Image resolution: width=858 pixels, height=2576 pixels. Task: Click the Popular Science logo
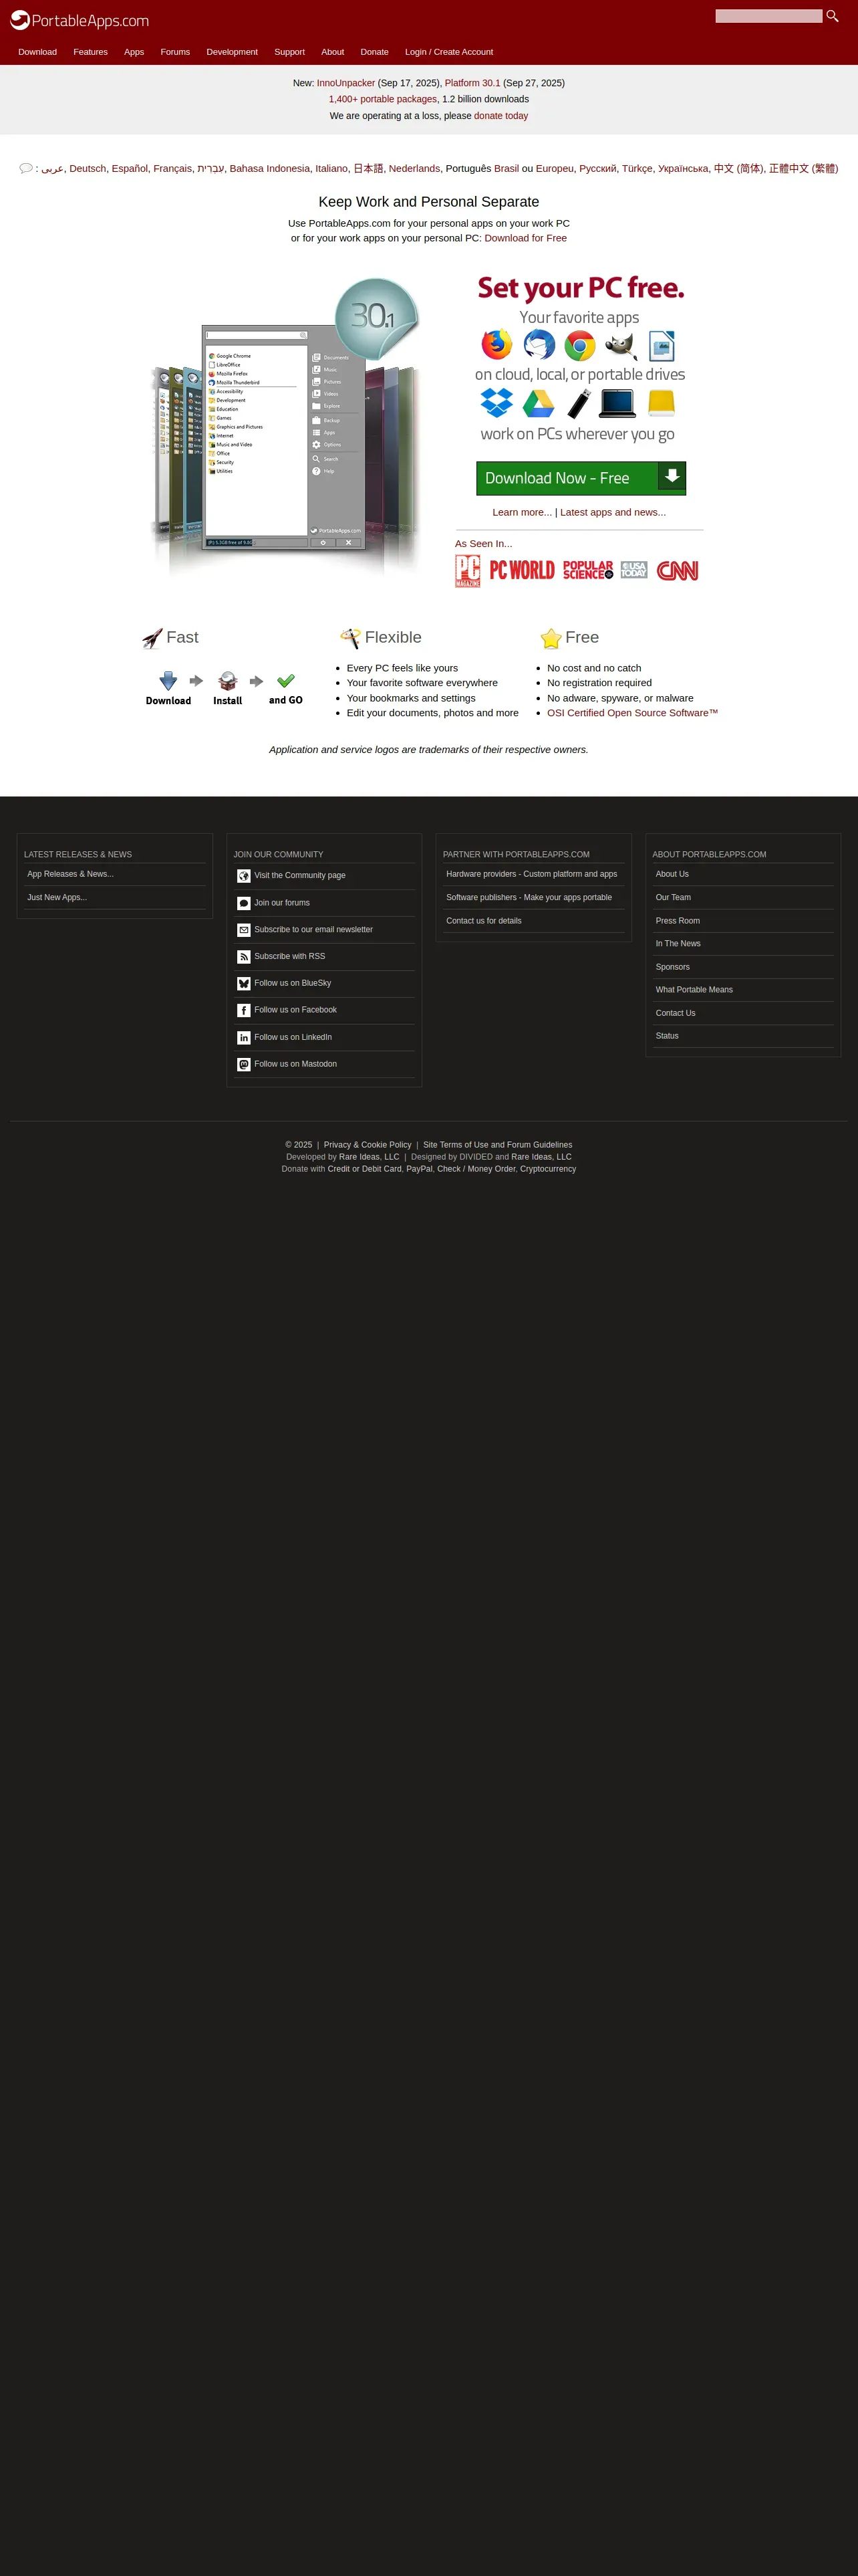[588, 570]
